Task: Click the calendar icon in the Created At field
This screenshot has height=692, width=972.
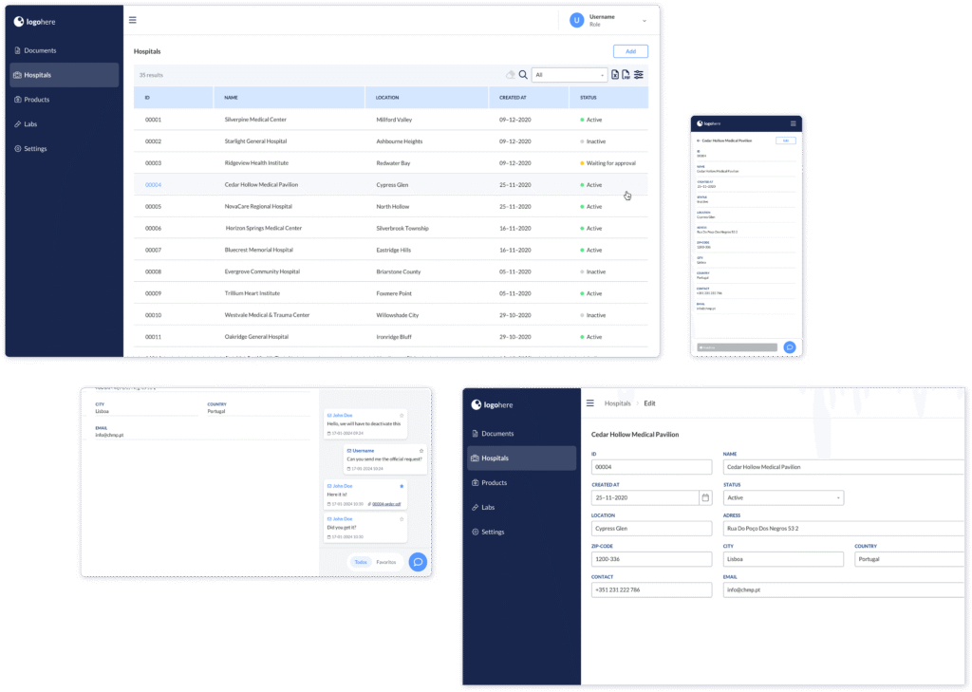Action: click(x=704, y=497)
